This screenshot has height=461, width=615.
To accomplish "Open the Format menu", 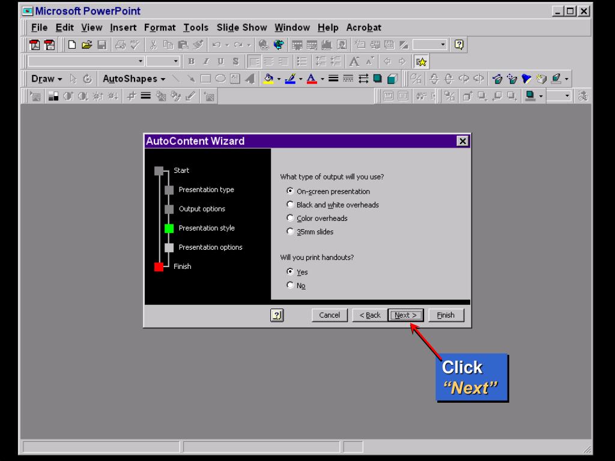I will click(x=160, y=28).
